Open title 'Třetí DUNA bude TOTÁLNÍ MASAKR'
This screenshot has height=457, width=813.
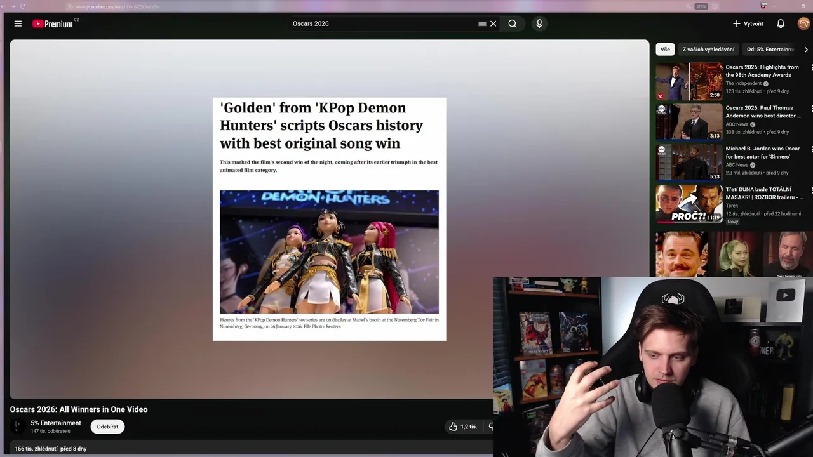[764, 193]
